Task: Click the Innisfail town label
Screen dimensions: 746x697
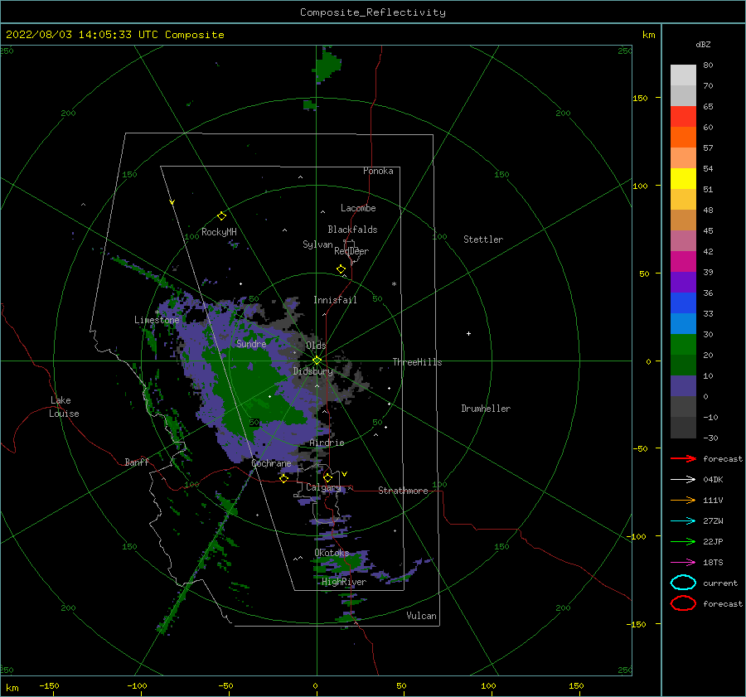Action: pyautogui.click(x=335, y=300)
